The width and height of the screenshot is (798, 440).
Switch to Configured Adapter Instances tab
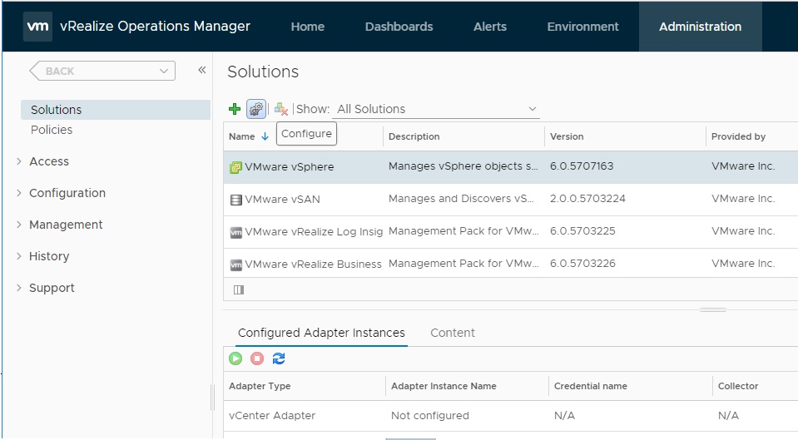point(322,333)
